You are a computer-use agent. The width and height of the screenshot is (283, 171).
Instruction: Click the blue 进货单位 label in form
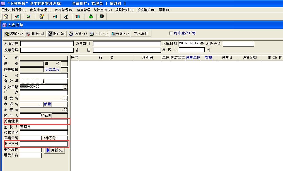point(52,70)
